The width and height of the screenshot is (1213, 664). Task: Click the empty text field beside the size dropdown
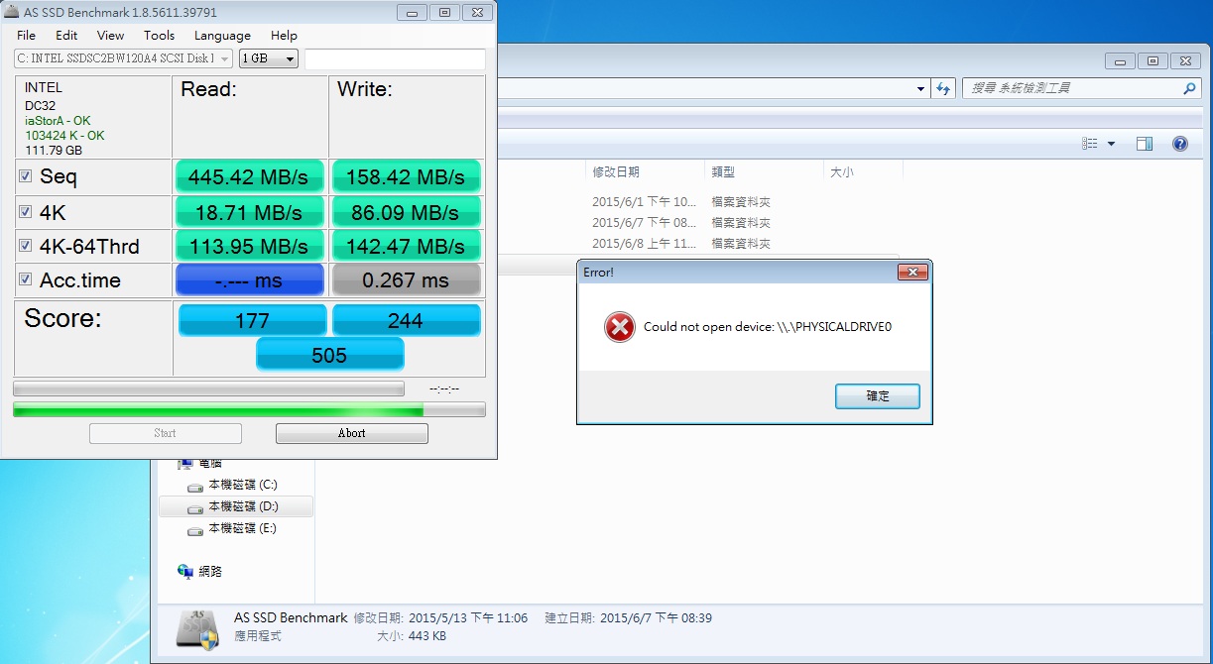point(395,58)
